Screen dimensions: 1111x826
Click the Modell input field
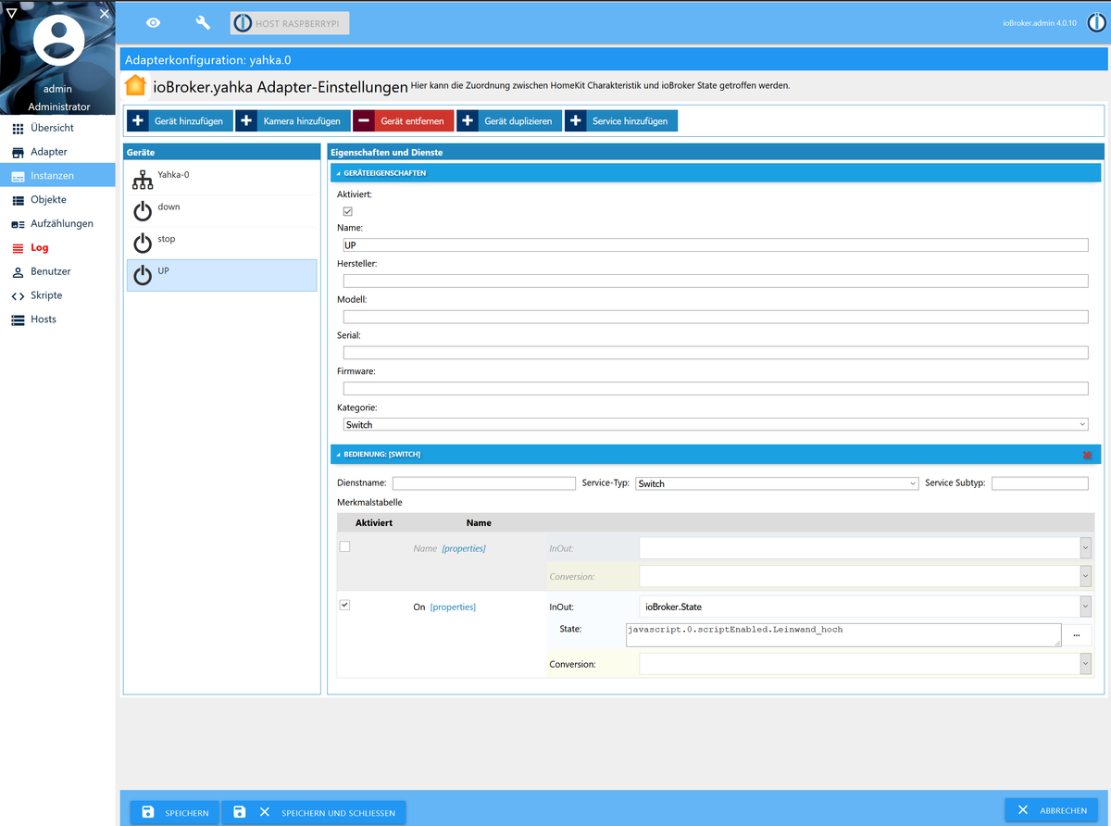(x=716, y=317)
